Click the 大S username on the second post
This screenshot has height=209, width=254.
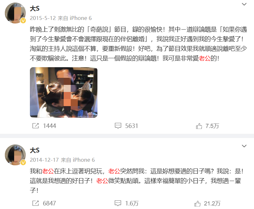pyautogui.click(x=35, y=150)
